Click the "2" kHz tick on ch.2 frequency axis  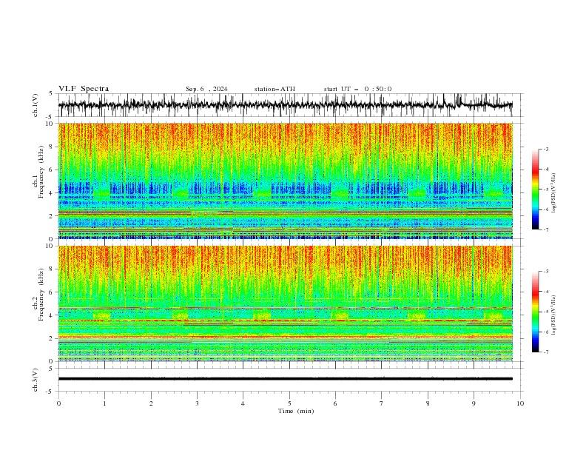point(52,338)
